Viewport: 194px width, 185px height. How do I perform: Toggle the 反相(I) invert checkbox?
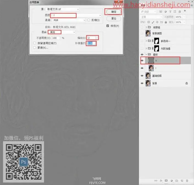89,20
